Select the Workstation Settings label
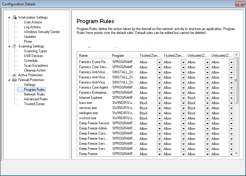246x176 pixels. (x=33, y=17)
